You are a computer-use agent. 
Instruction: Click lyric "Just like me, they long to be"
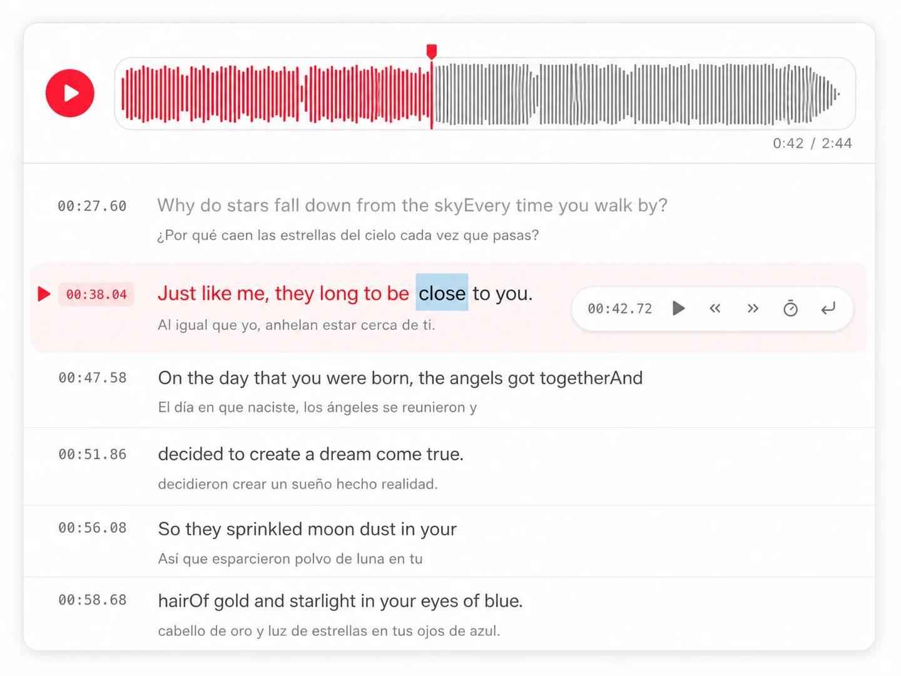click(x=283, y=293)
